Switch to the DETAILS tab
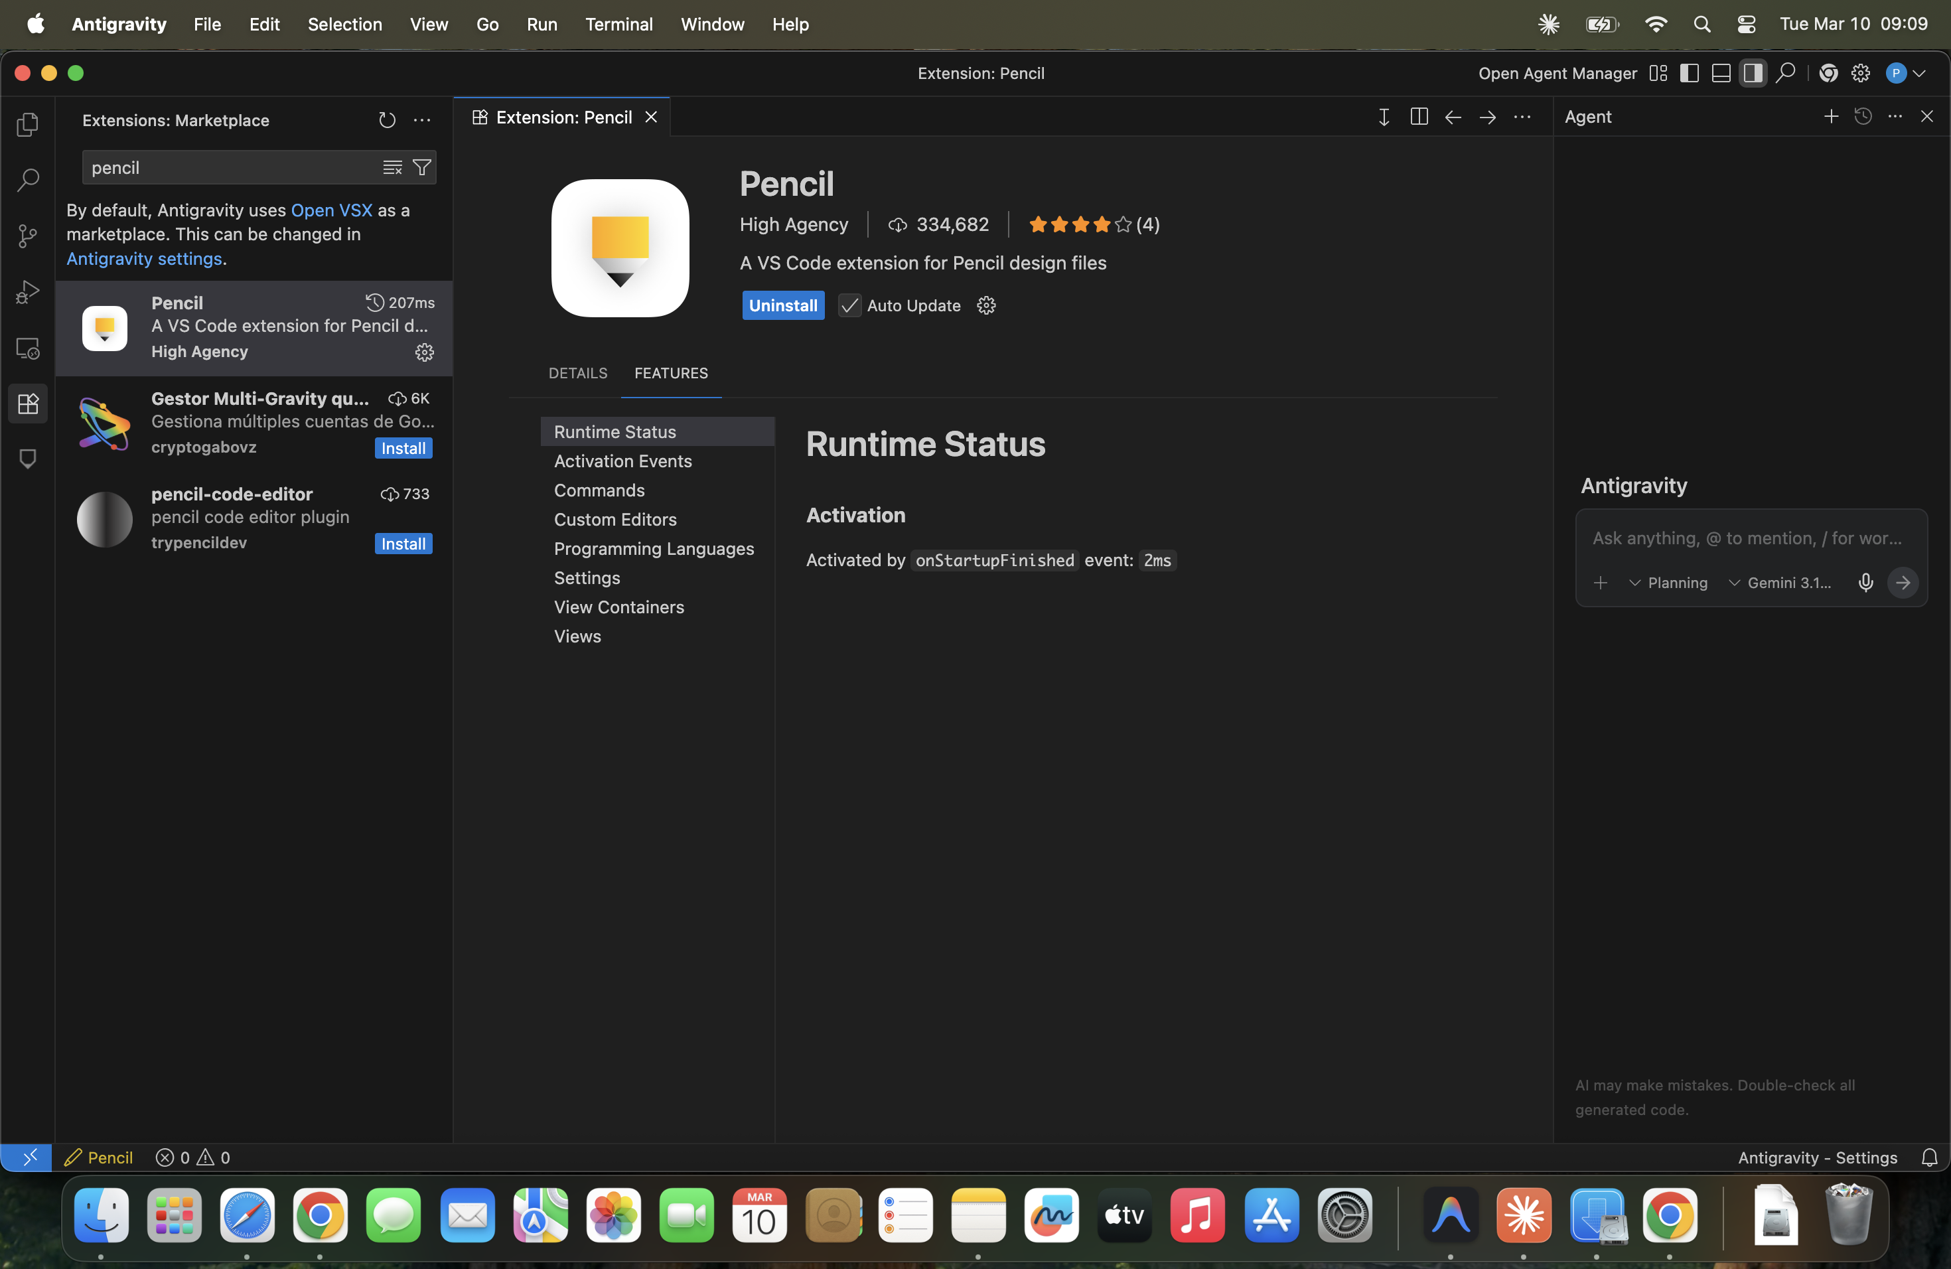This screenshot has height=1269, width=1951. tap(578, 374)
